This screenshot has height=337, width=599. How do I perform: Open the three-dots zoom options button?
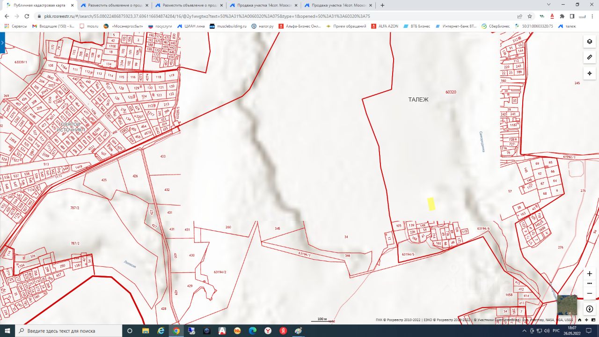(589, 283)
